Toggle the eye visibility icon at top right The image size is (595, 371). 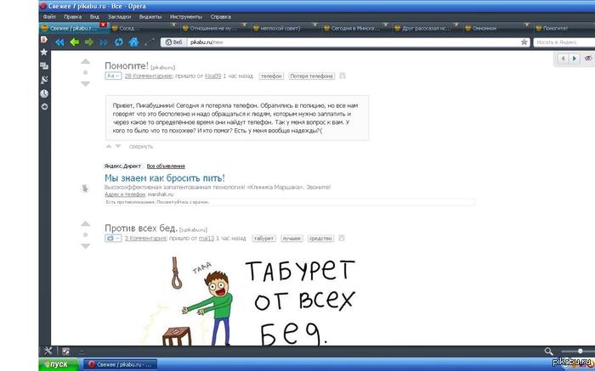pos(587,59)
